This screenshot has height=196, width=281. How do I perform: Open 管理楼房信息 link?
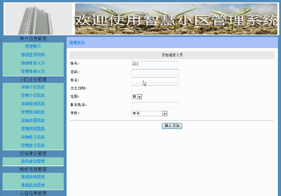click(x=33, y=112)
